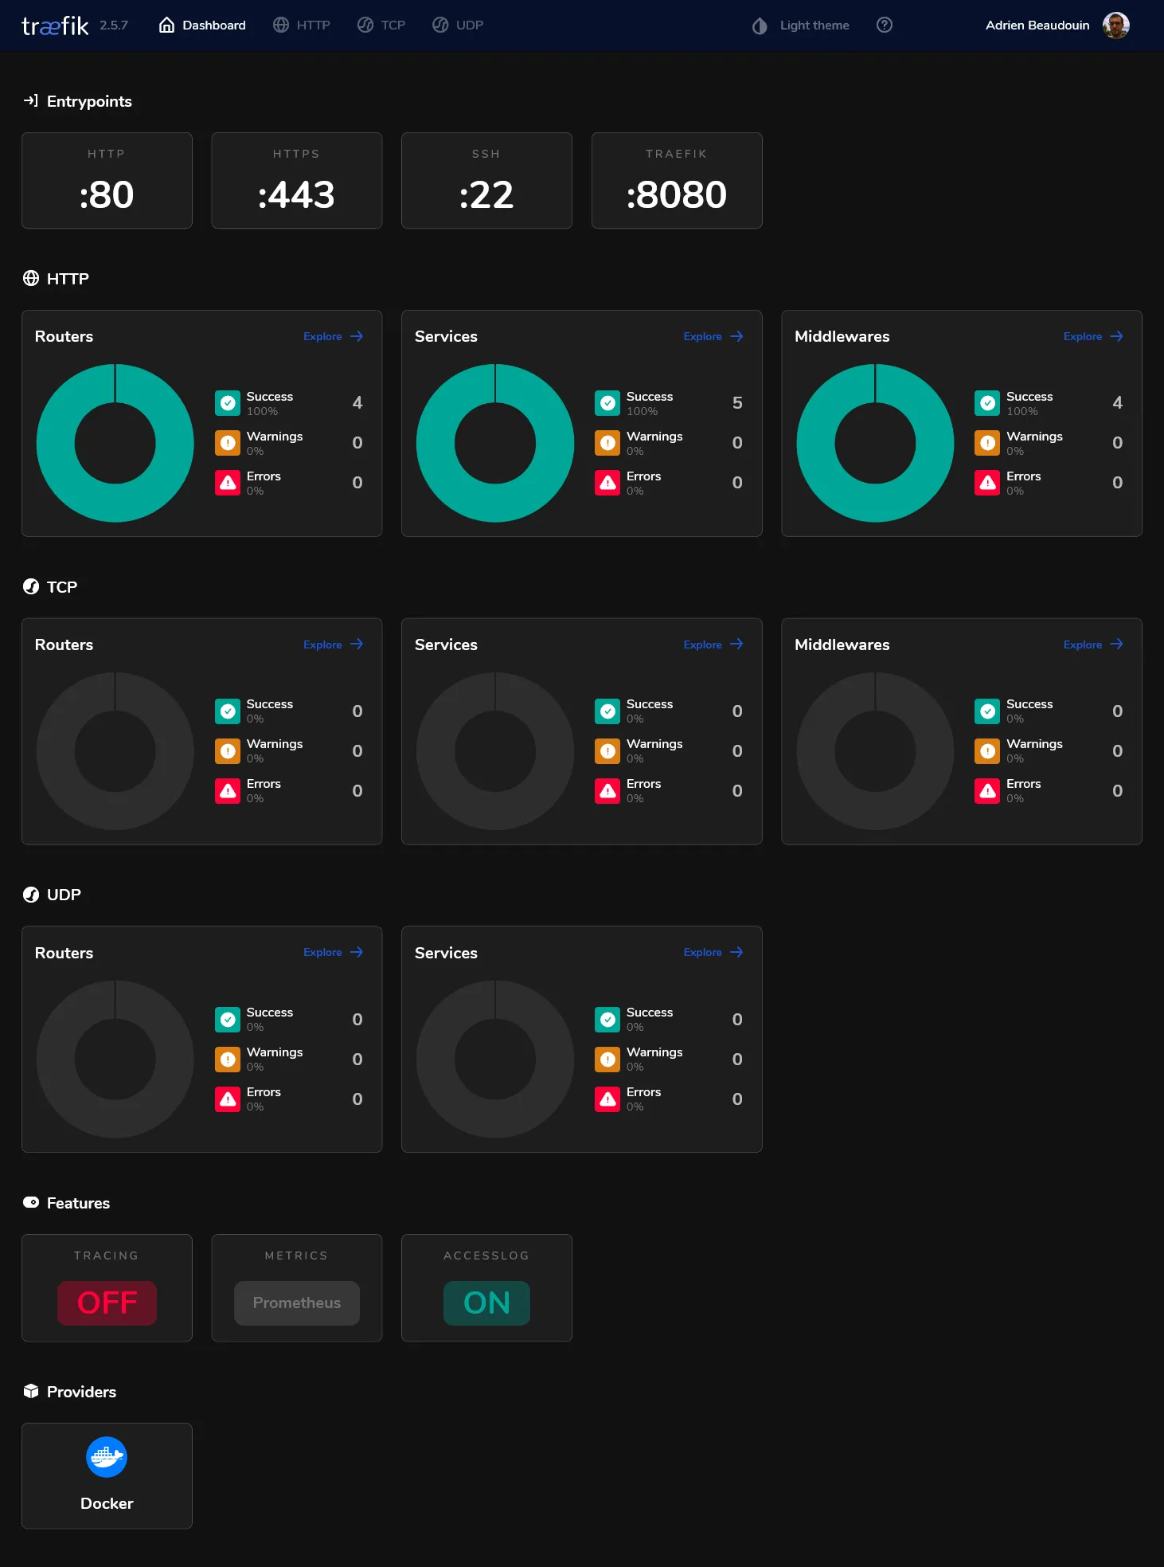Screen dimensions: 1164x1567
Task: Click TCP Routers Success check icon
Action: 228,711
